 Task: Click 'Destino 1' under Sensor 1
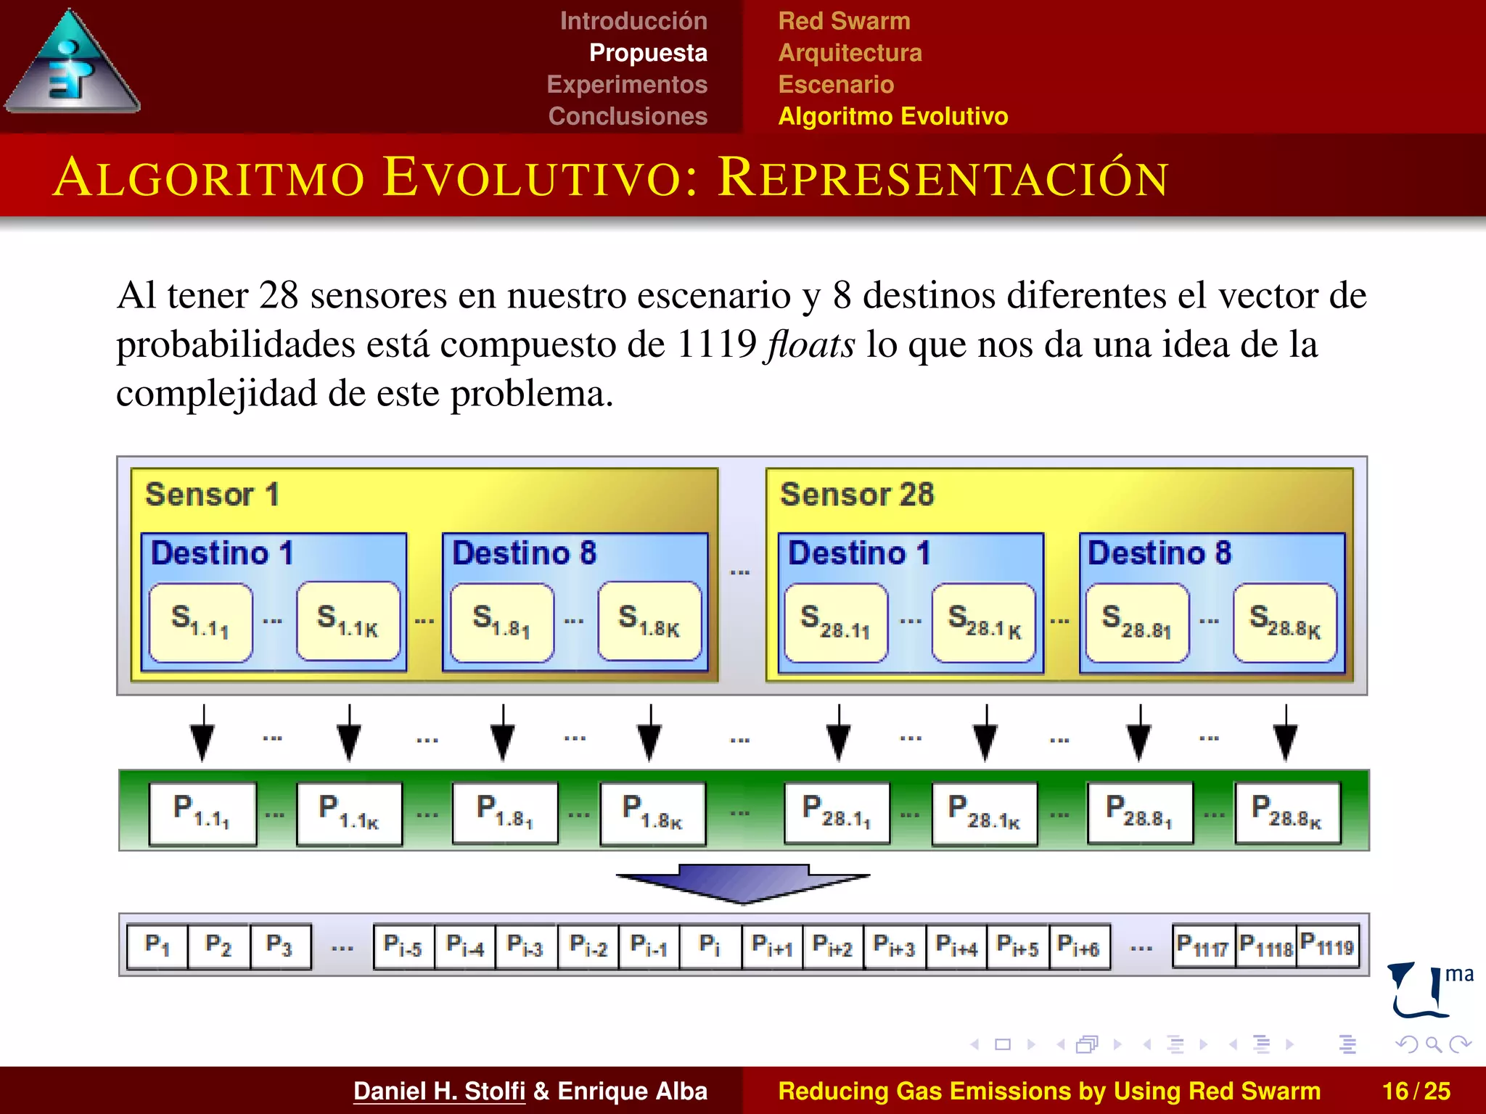point(222,553)
